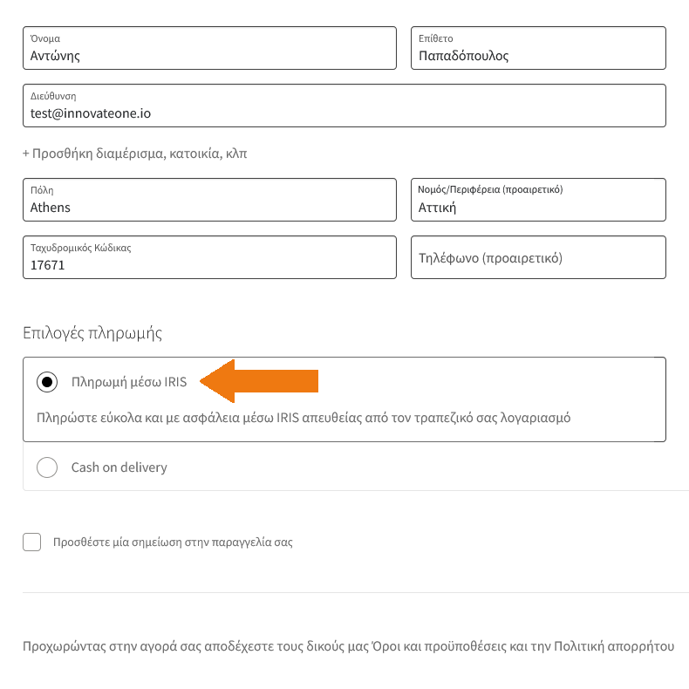Click the 'Πληρωμή μέσω IRIS' label text
This screenshot has width=689, height=689.
click(129, 381)
